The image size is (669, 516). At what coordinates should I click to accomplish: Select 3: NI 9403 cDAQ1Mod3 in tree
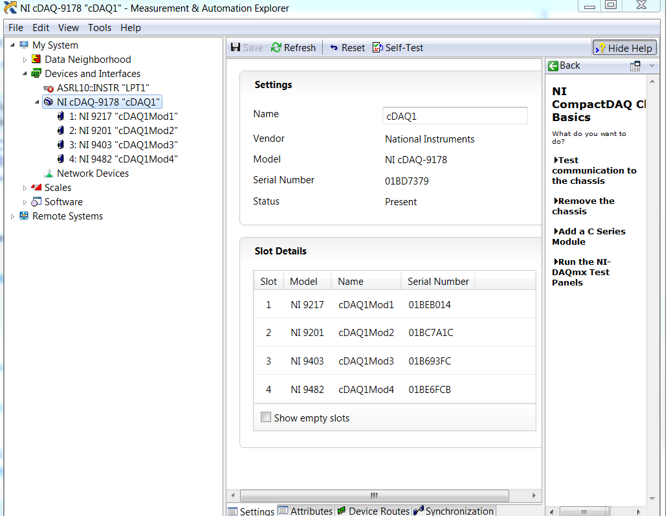(x=124, y=145)
